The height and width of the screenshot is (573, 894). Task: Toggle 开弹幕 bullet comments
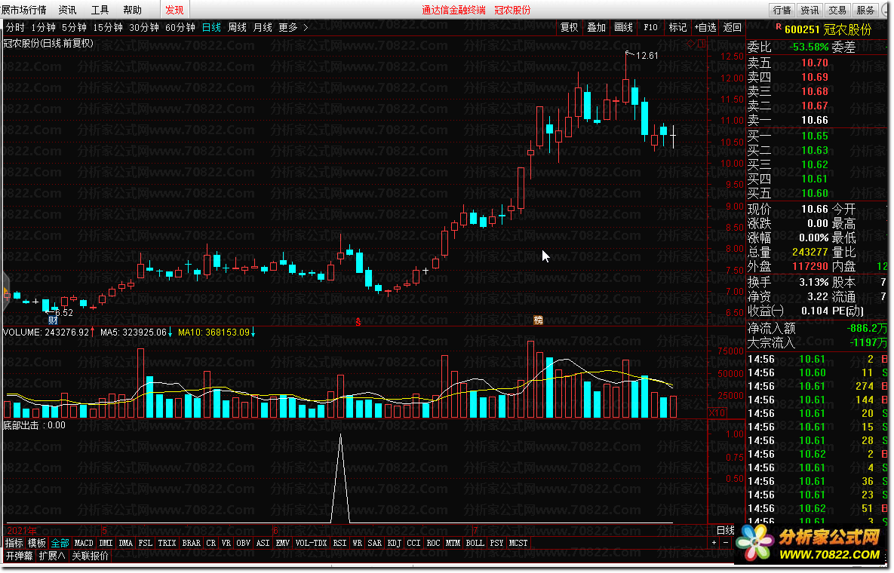point(20,556)
